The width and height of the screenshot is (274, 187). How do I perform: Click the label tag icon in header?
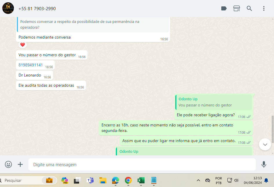(224, 8)
